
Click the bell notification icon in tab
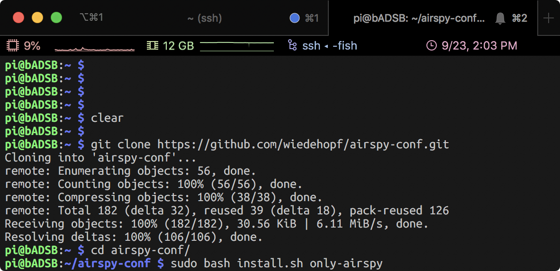click(x=500, y=18)
